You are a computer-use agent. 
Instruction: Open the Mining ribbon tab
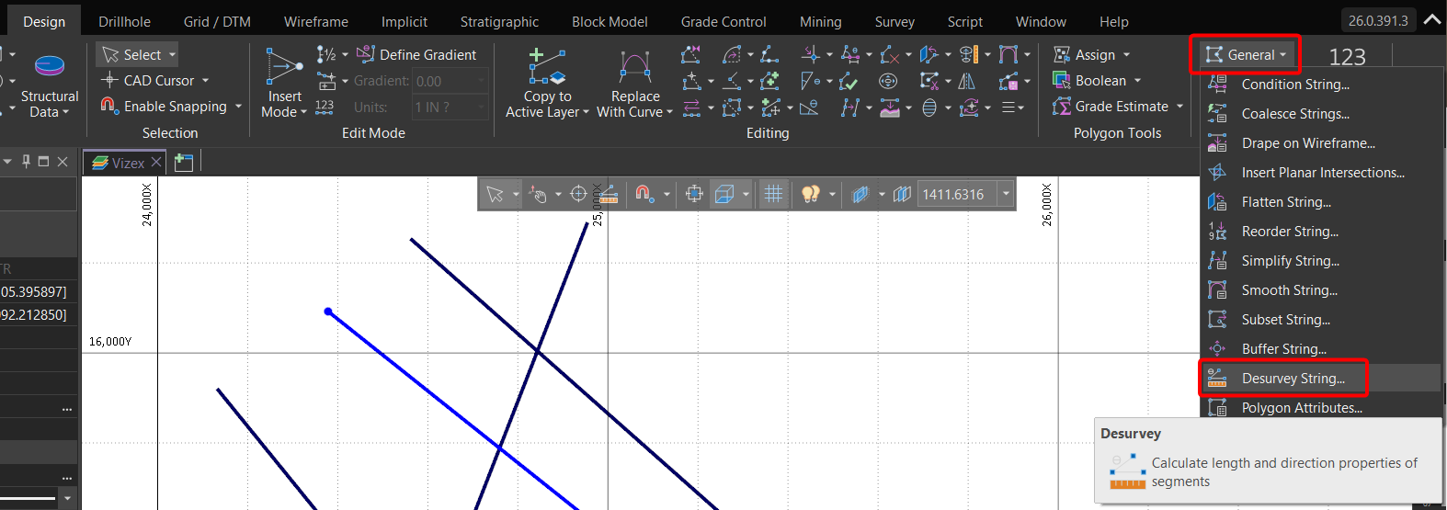(x=821, y=21)
